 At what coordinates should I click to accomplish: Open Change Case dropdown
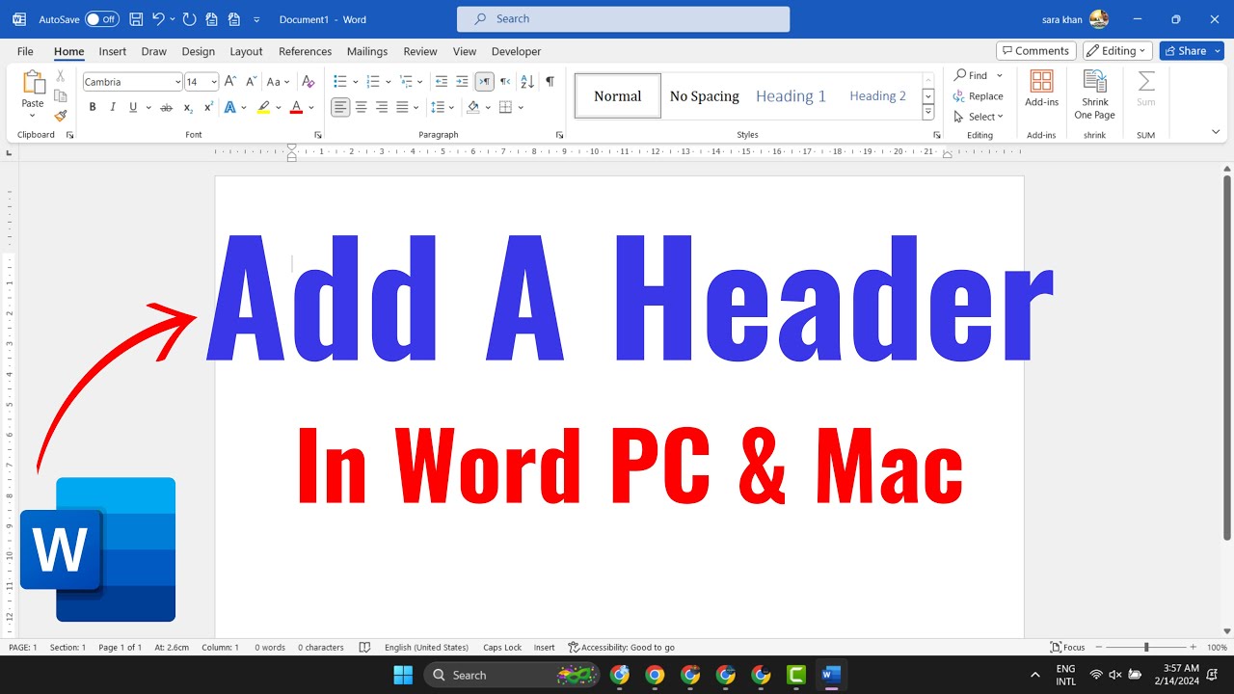pyautogui.click(x=278, y=82)
